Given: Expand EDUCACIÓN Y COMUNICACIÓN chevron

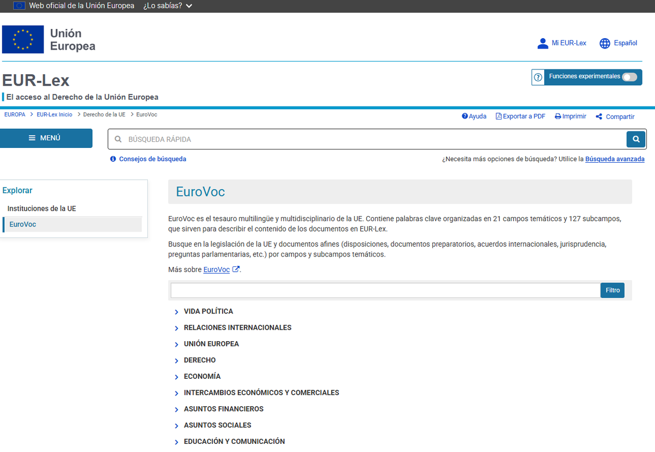Looking at the screenshot, I should point(176,442).
